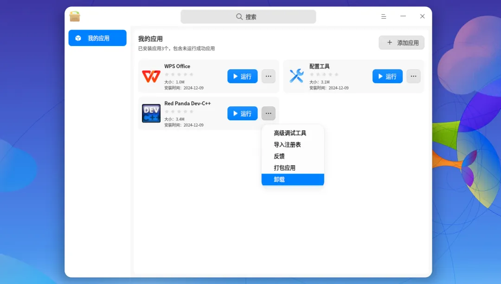Run WPS Office
Screen dimensions: 501x284
[243, 77]
